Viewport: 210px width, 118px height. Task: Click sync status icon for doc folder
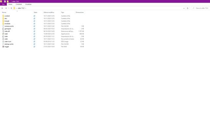click(34, 18)
